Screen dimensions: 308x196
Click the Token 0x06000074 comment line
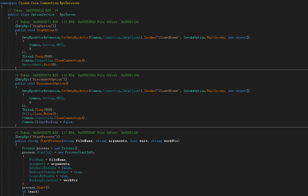click(77, 75)
